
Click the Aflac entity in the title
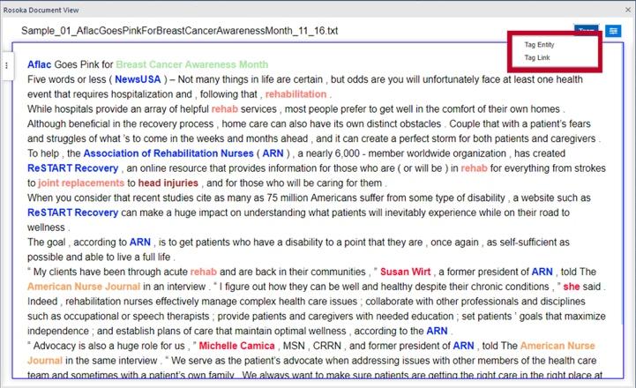pos(39,64)
